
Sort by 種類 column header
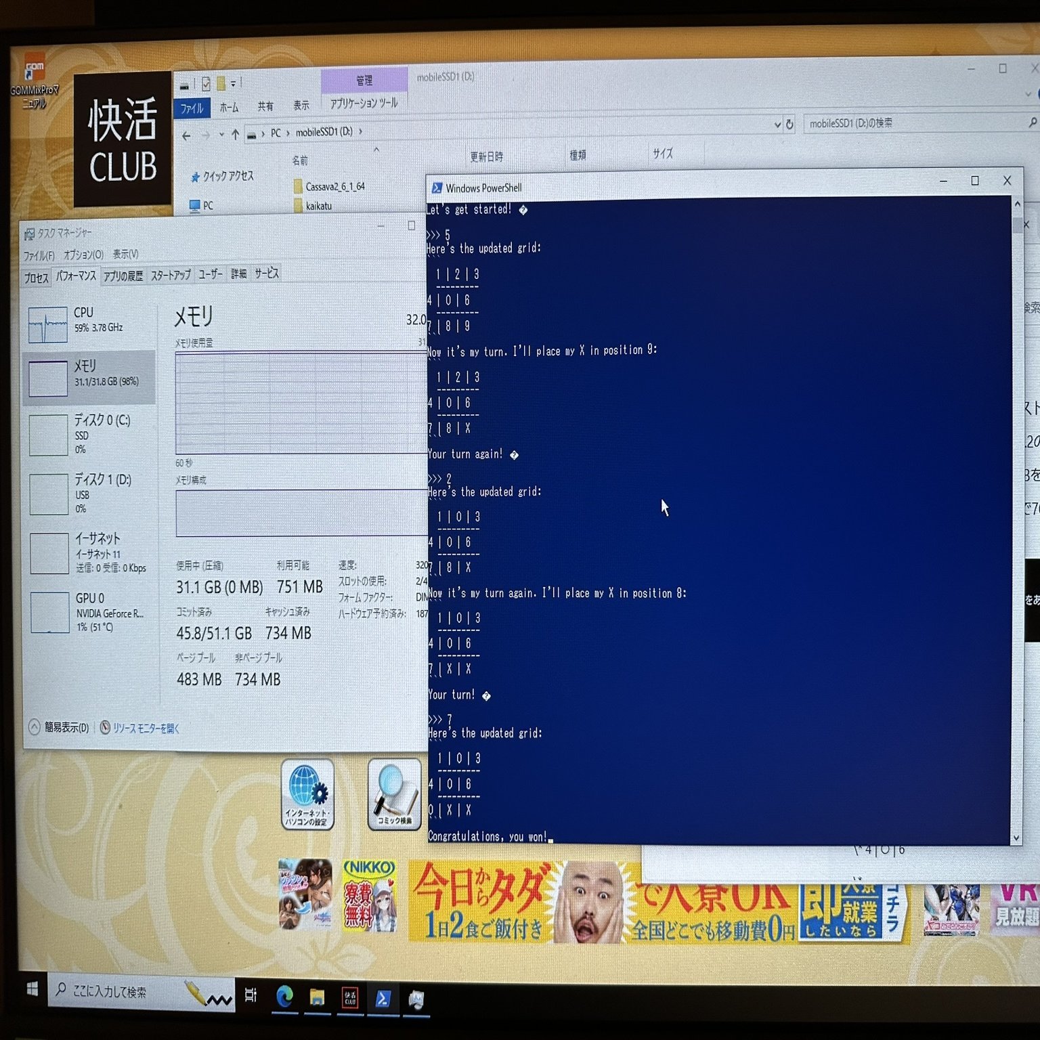point(578,156)
